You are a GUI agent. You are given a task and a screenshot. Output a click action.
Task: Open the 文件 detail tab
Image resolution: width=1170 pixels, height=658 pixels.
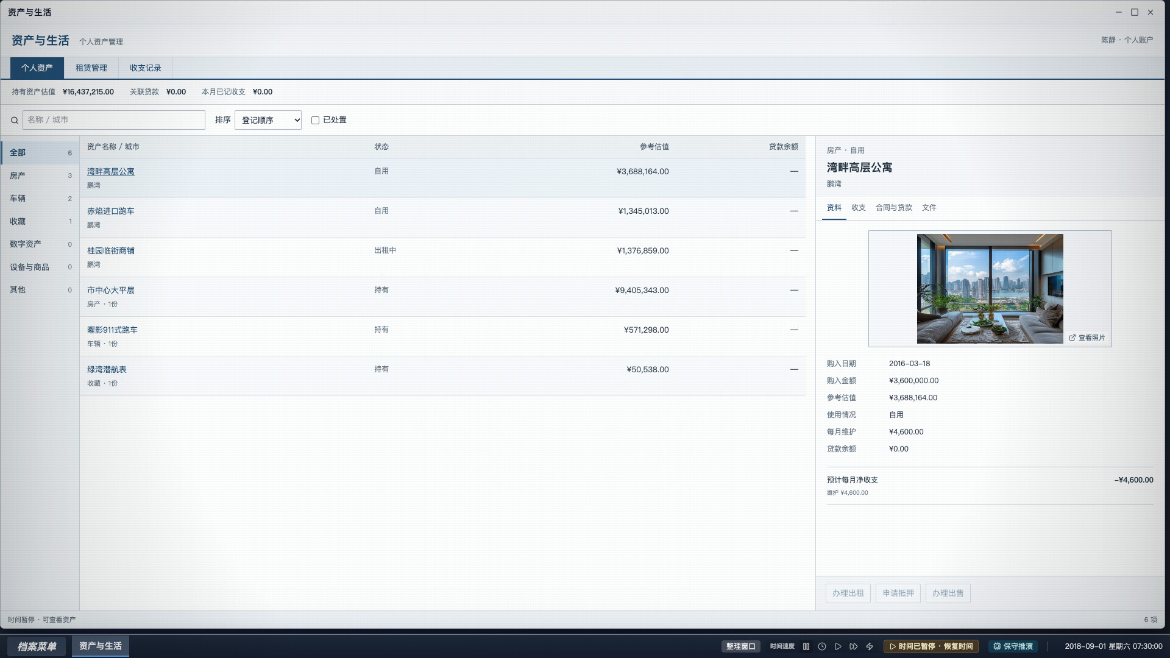pyautogui.click(x=929, y=208)
